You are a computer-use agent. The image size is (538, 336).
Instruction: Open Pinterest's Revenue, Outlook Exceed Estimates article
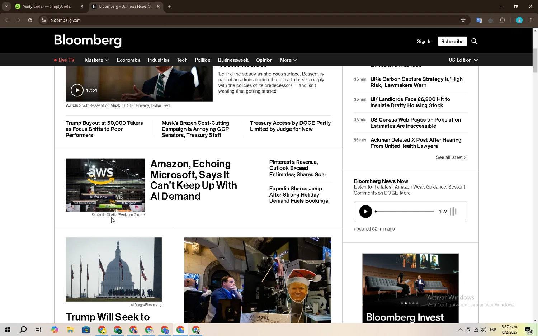coord(298,168)
